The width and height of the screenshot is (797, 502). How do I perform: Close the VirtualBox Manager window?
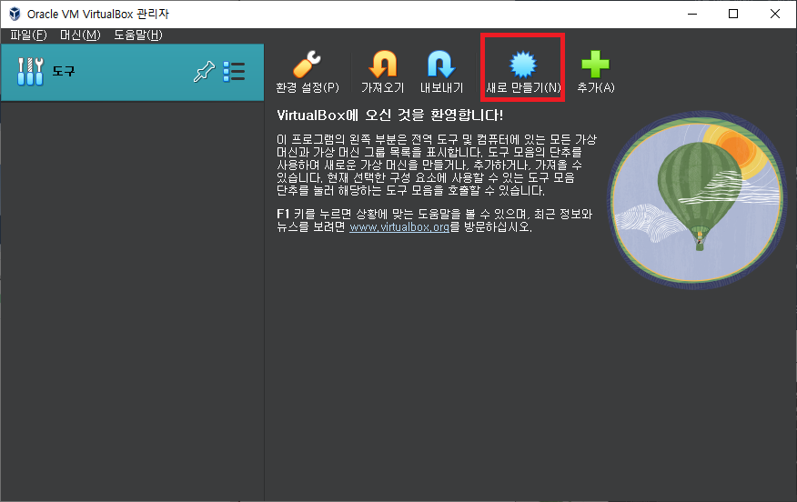click(774, 14)
